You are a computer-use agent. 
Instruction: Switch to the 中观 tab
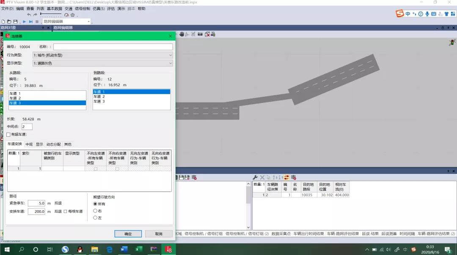[x=29, y=144]
